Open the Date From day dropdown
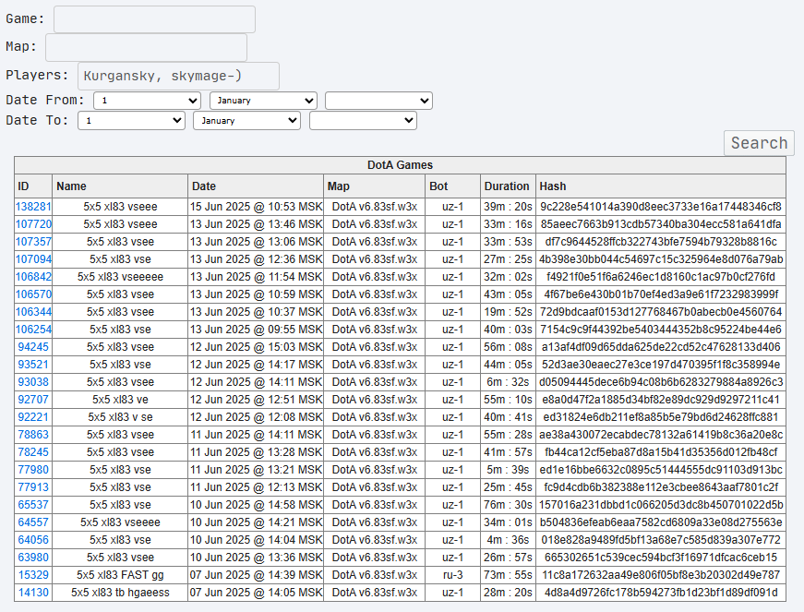Viewport: 804px width, 612px height. pyautogui.click(x=147, y=101)
